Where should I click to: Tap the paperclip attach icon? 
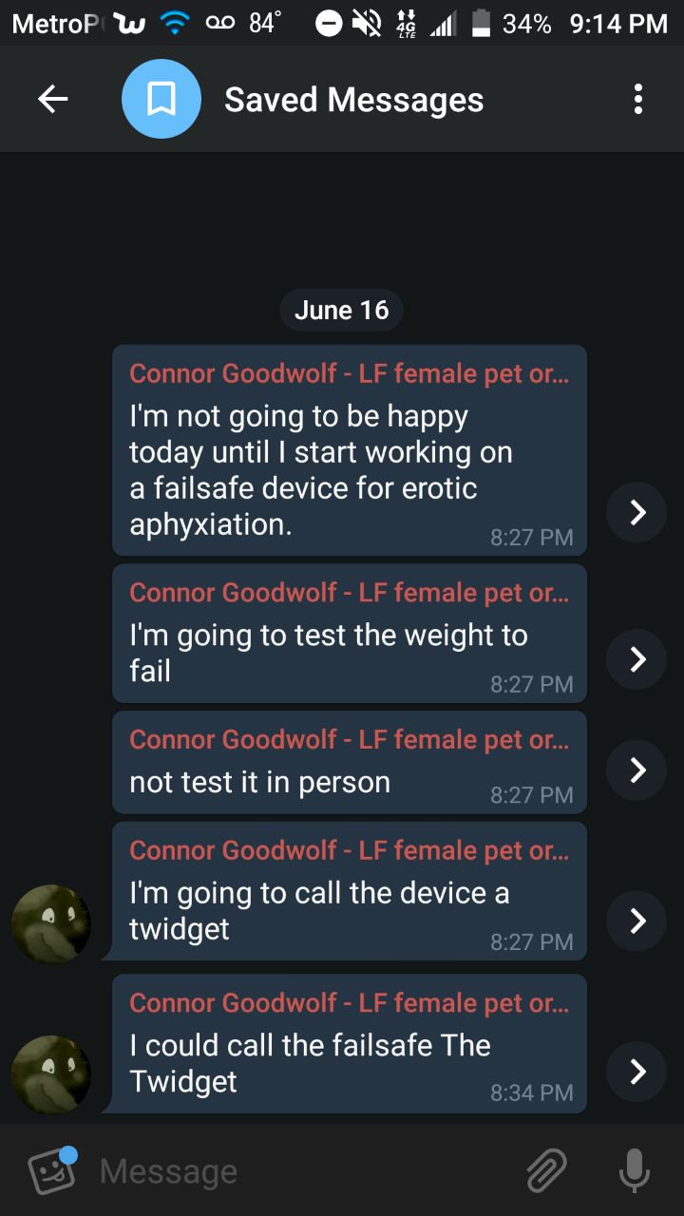click(546, 1170)
